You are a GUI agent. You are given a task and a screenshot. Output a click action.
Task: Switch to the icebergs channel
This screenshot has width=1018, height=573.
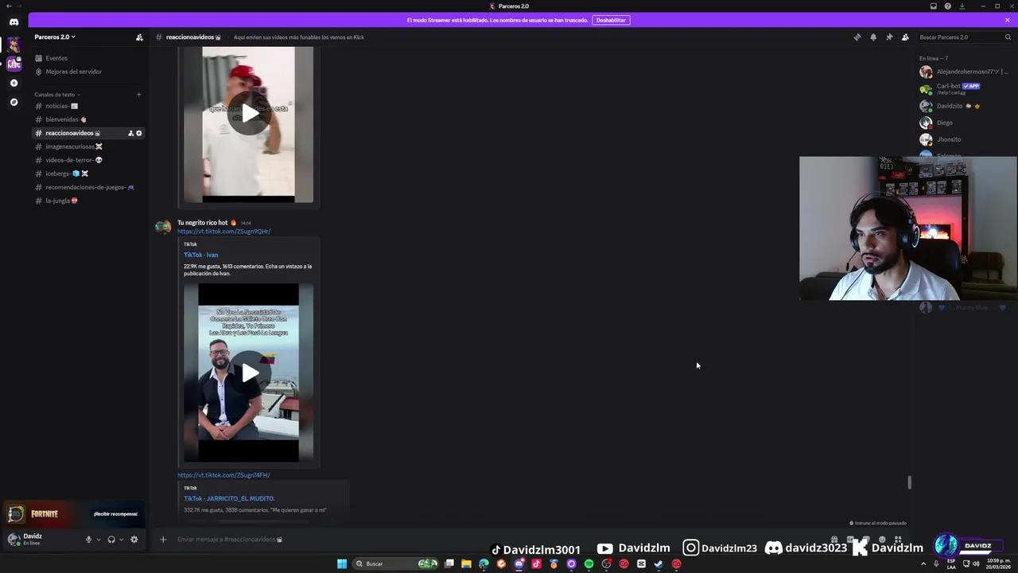tap(89, 173)
